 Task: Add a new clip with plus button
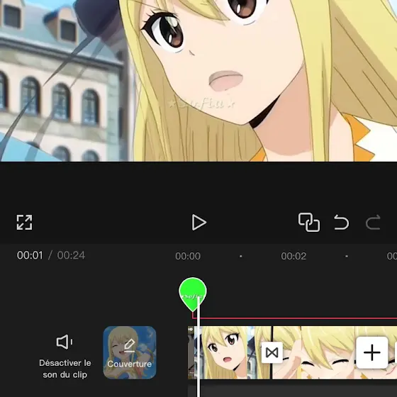(371, 352)
